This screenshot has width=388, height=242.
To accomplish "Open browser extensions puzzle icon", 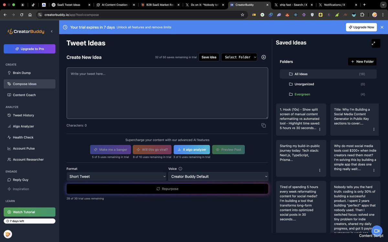I will click(362, 15).
